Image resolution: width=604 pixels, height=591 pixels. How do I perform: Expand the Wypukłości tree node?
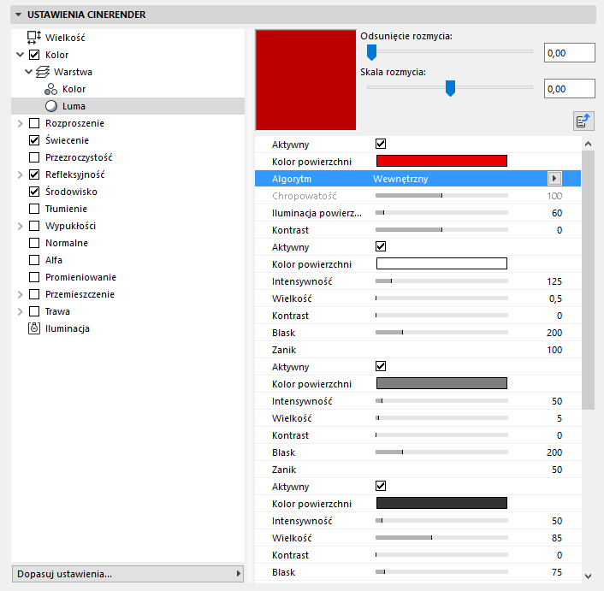pyautogui.click(x=21, y=226)
